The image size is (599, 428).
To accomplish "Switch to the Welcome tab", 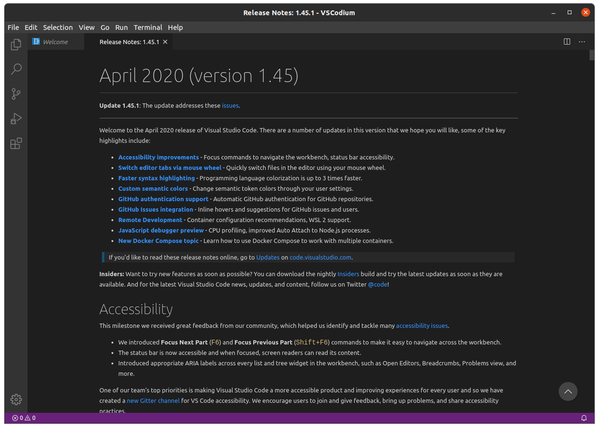I will pos(55,42).
